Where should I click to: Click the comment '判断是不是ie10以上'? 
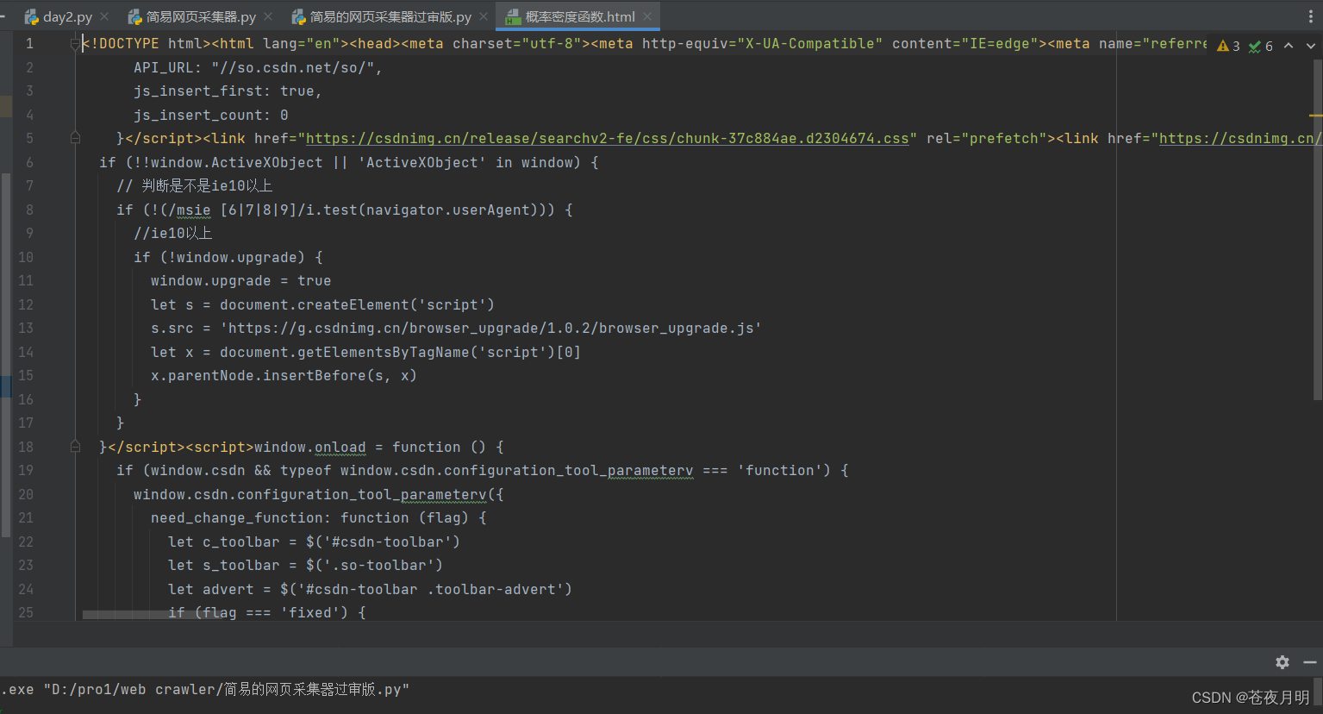[207, 185]
